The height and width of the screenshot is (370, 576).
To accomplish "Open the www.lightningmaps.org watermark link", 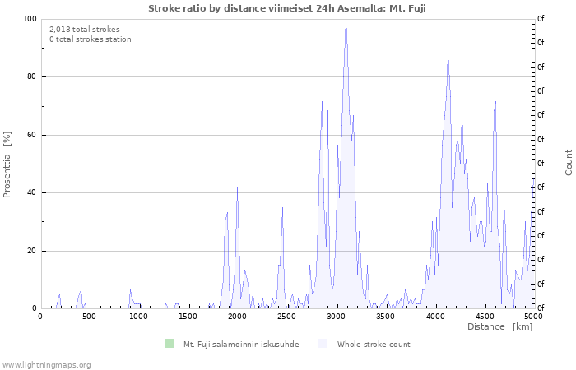I will [46, 364].
